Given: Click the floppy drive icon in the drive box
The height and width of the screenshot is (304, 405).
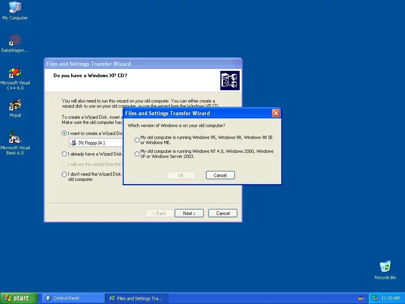Looking at the screenshot, I should [x=73, y=142].
